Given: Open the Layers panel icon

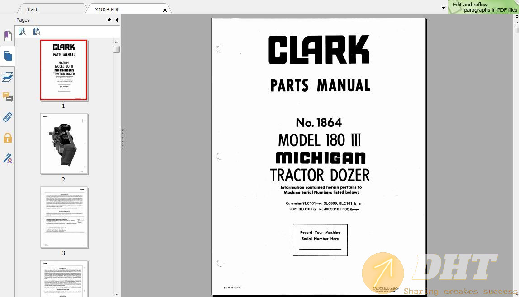Looking at the screenshot, I should (7, 77).
